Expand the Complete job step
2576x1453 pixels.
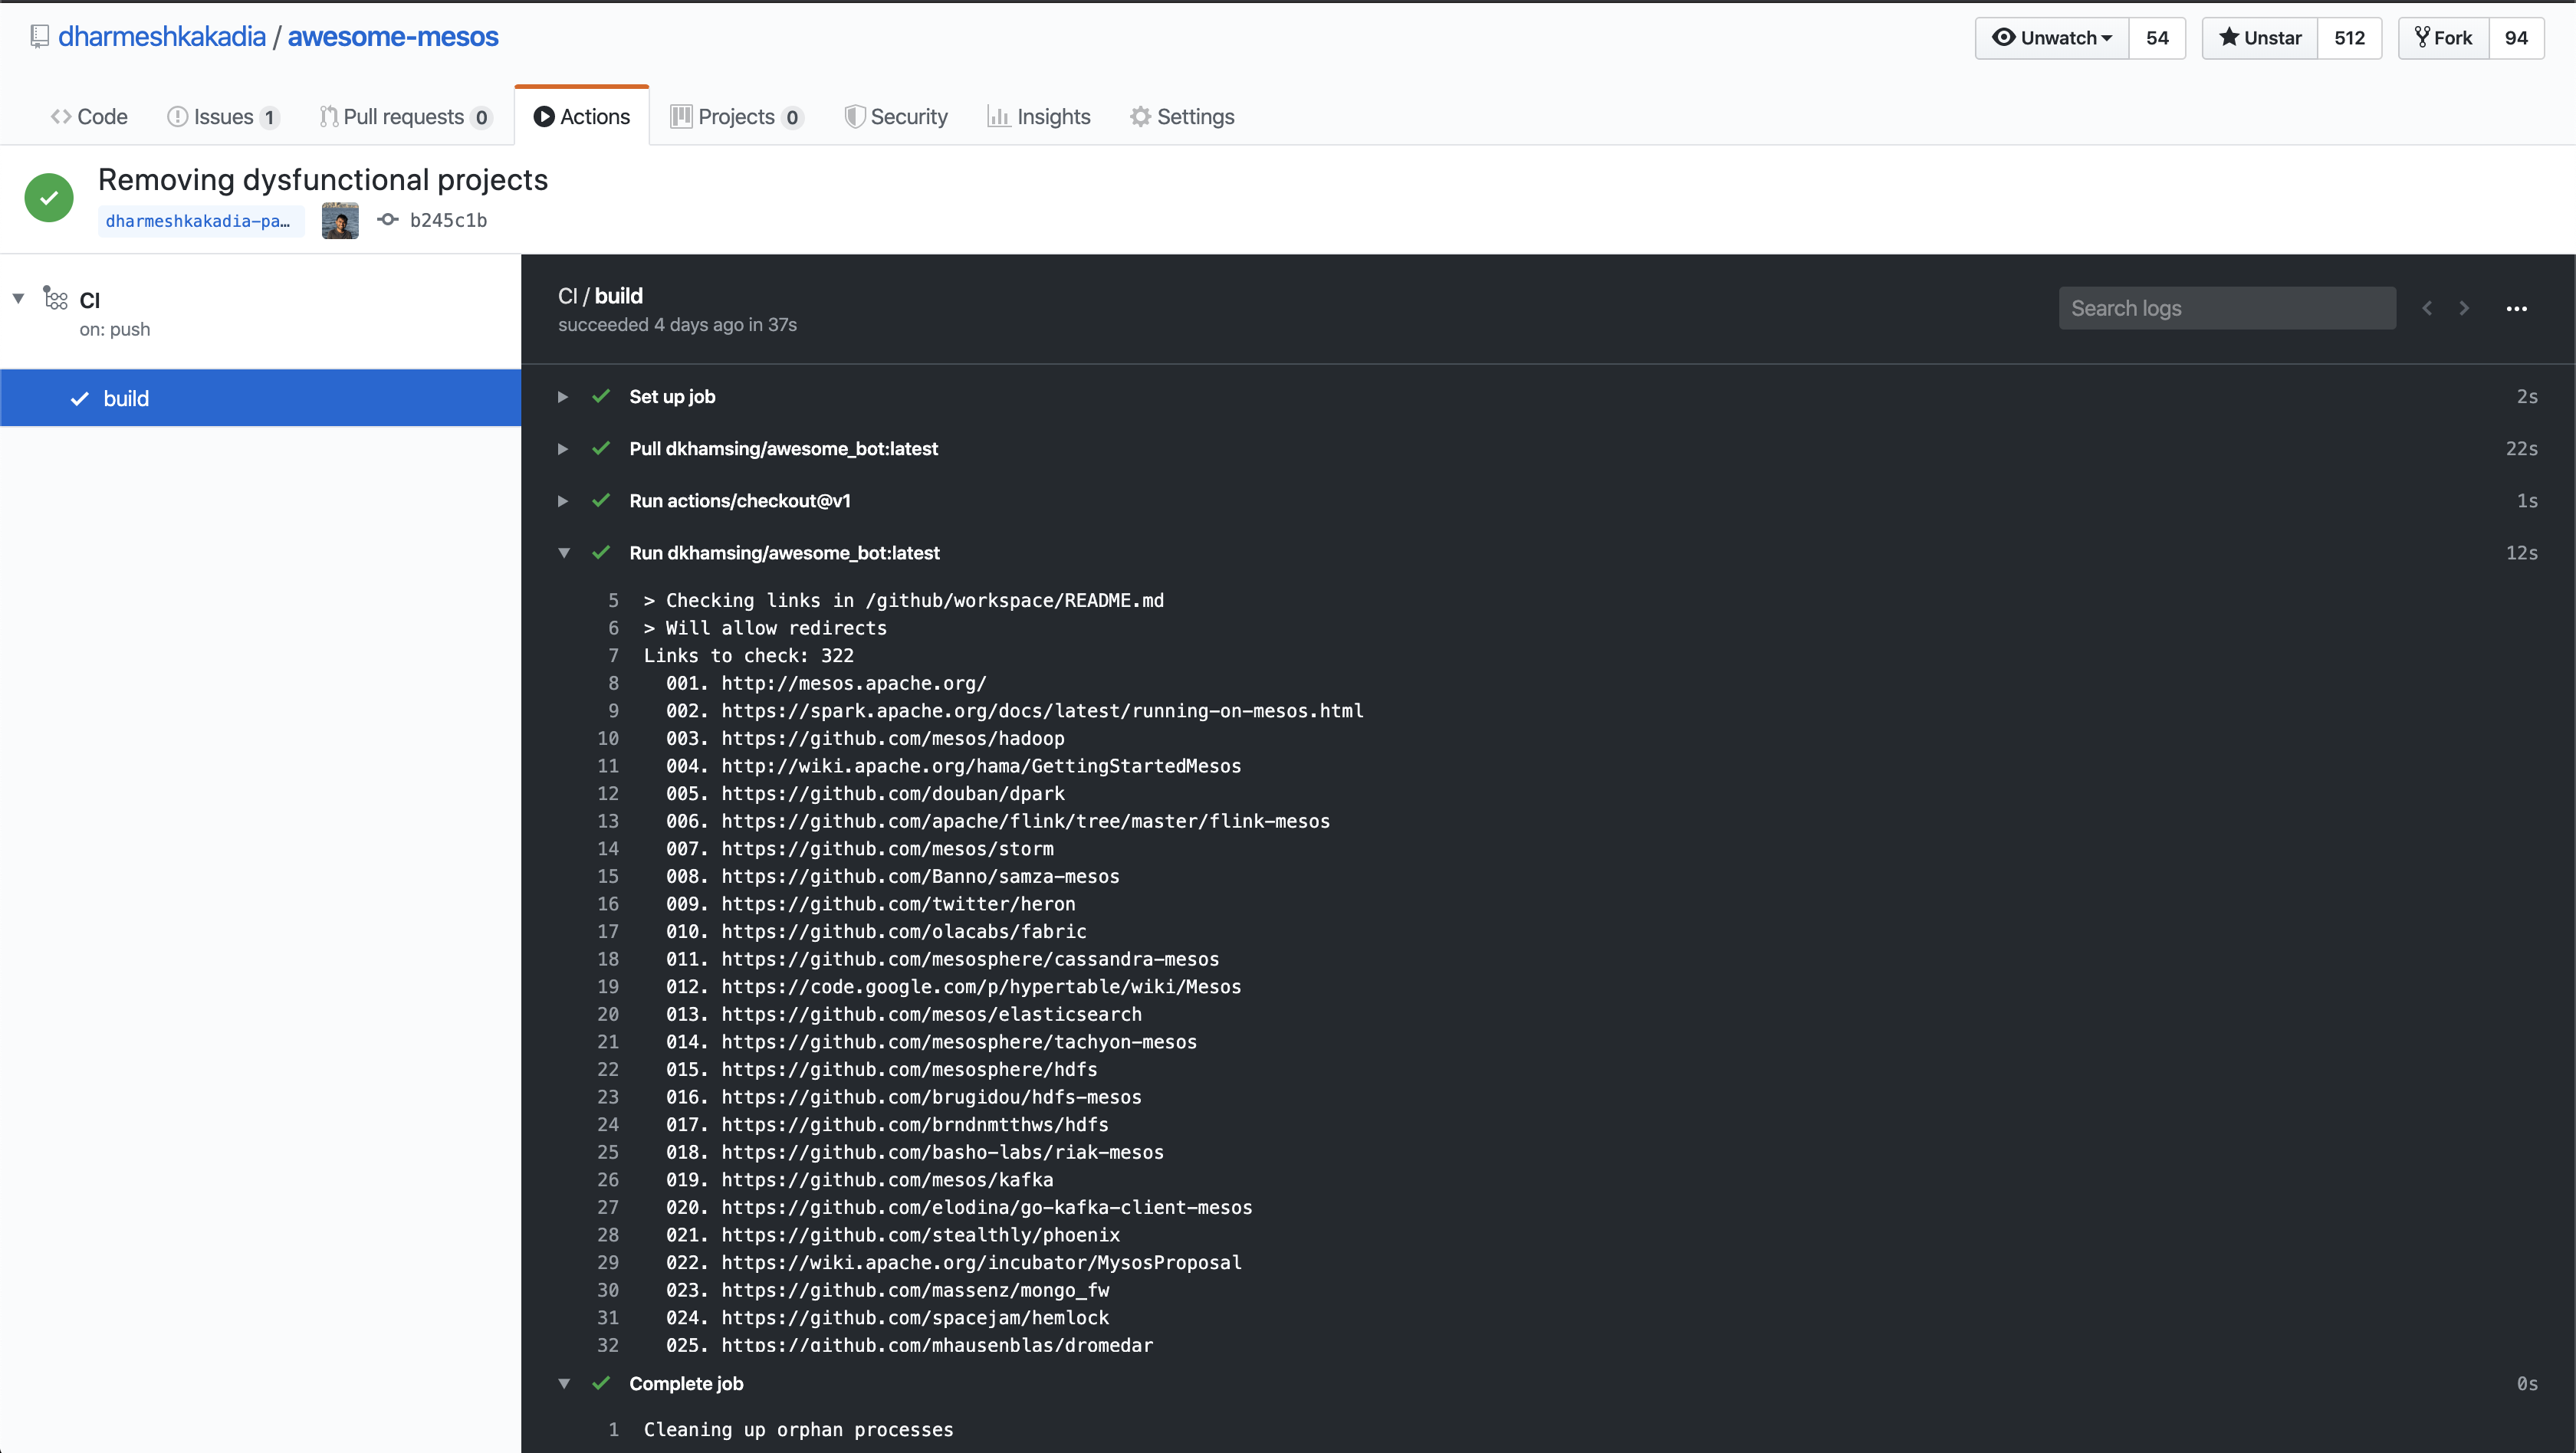coord(564,1384)
